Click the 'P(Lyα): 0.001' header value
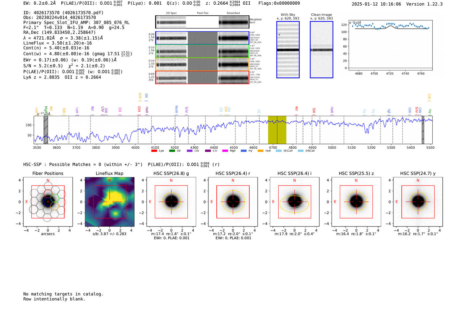This screenshot has height=317, width=466. pyautogui.click(x=144, y=3)
